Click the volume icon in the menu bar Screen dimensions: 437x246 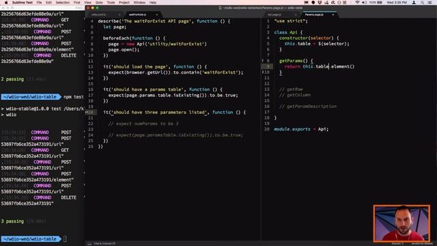(x=364, y=3)
